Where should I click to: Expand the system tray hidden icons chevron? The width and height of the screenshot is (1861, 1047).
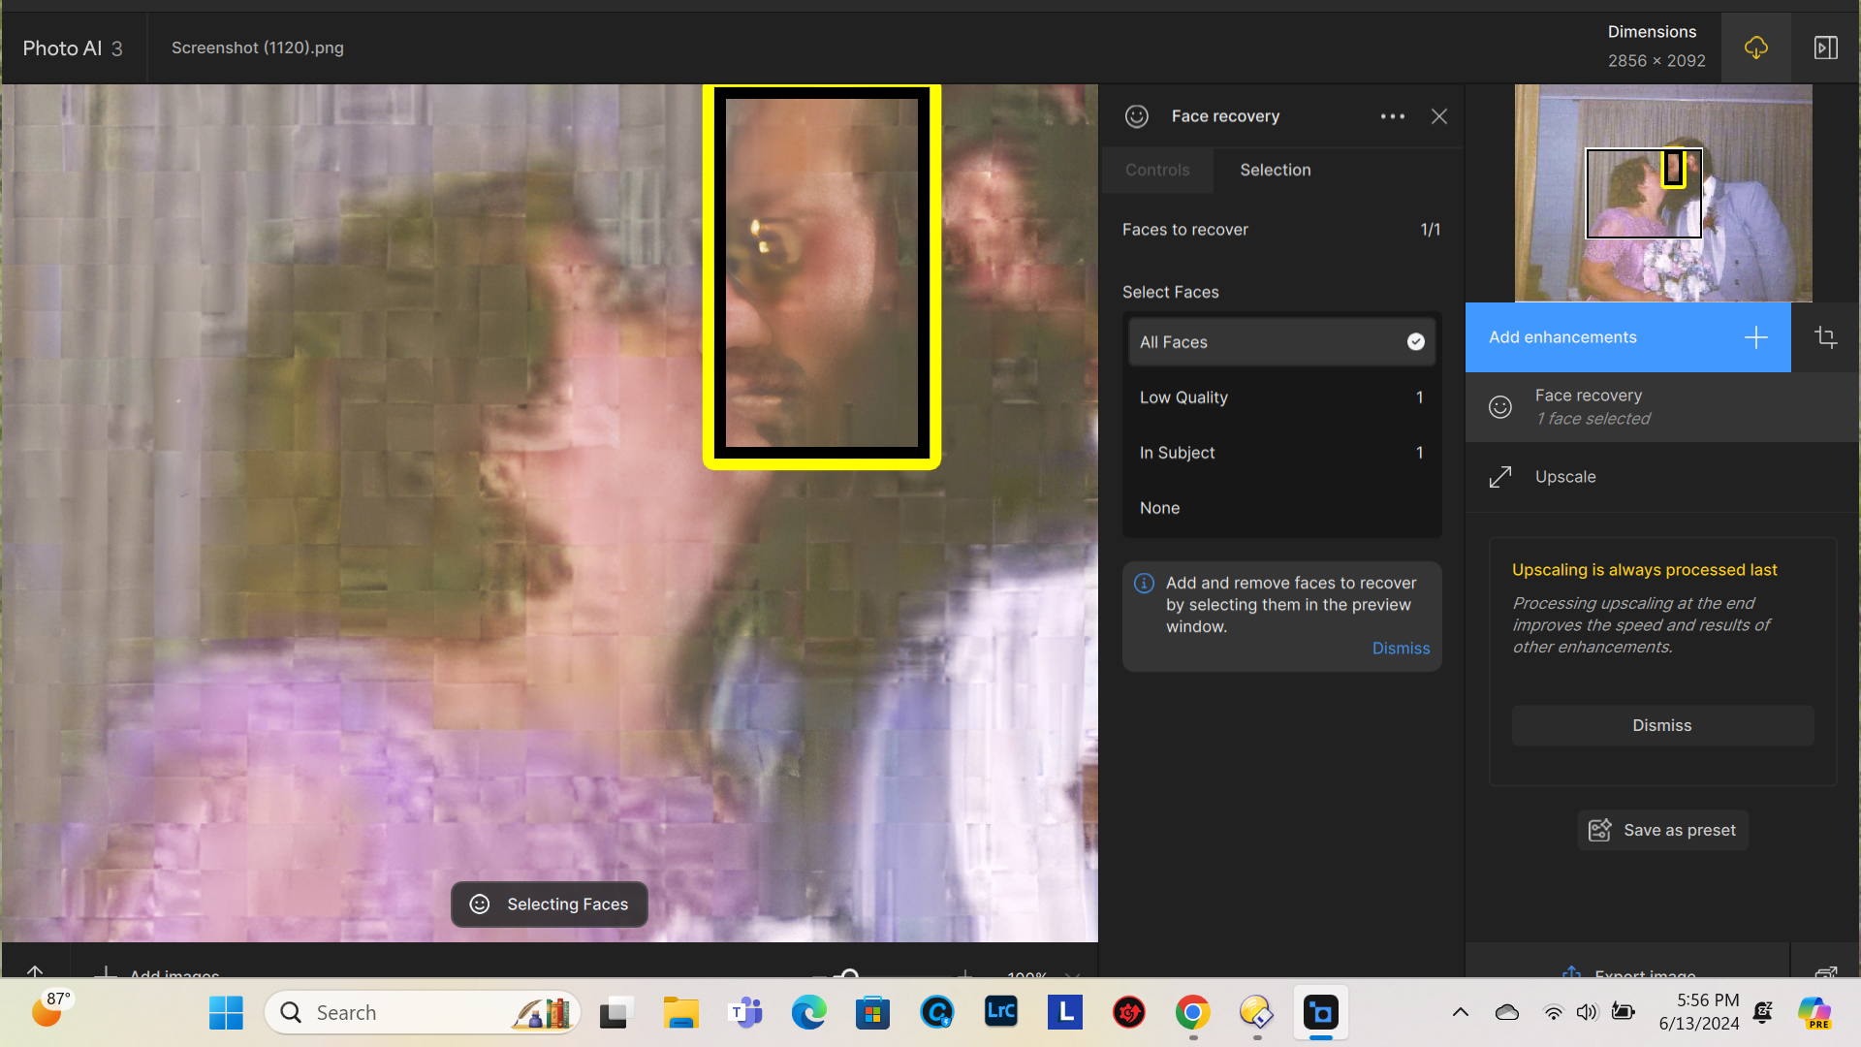tap(1460, 1012)
